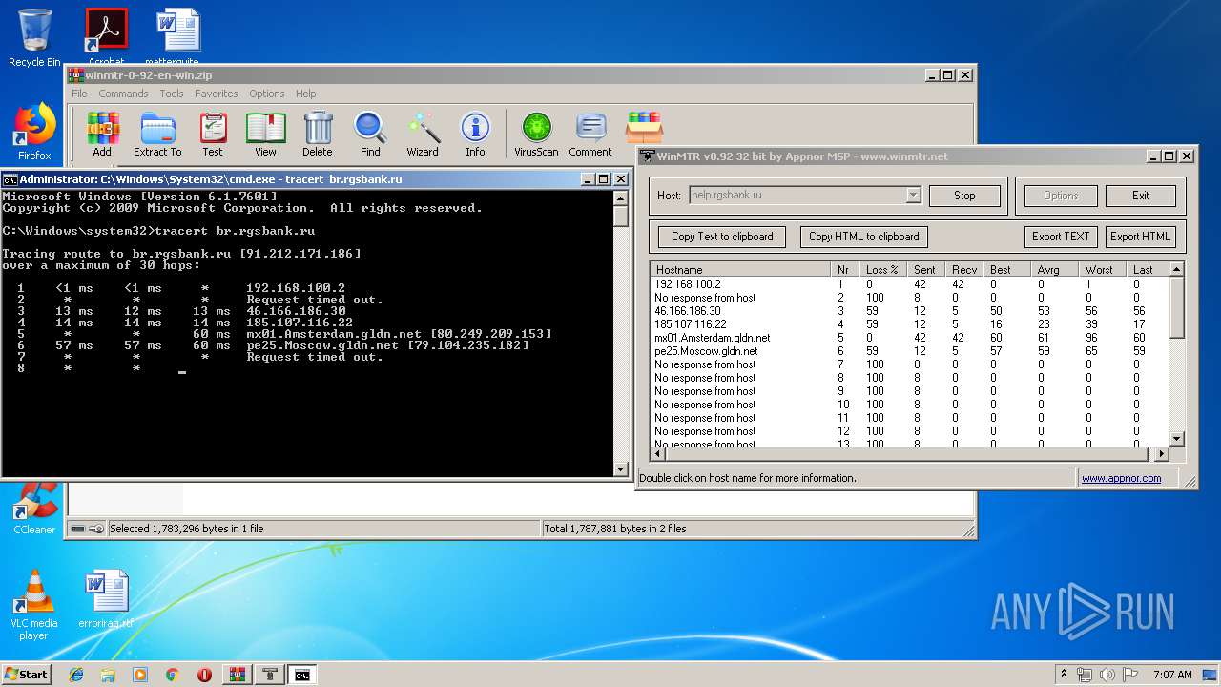This screenshot has height=687, width=1221.
Task: Click the Export HTML button
Action: click(1141, 237)
